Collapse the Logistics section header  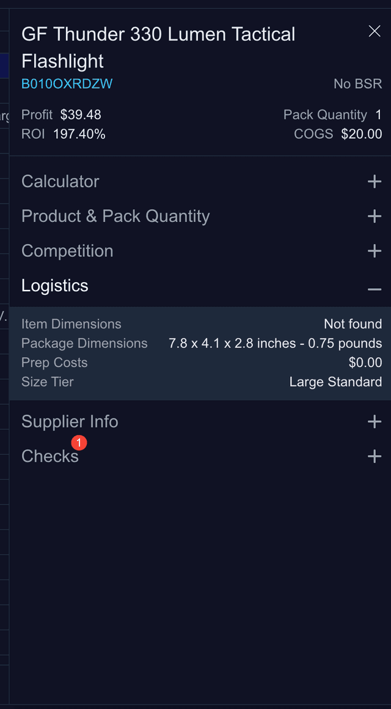coord(55,286)
